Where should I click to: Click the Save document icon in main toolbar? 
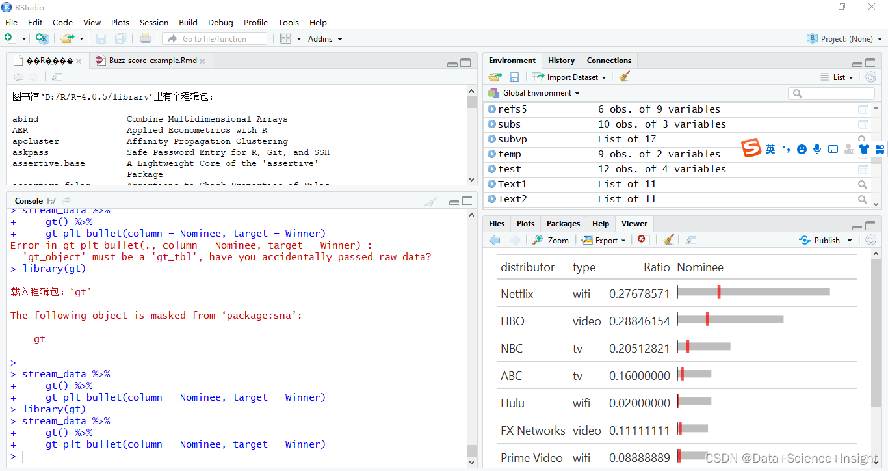click(x=101, y=39)
